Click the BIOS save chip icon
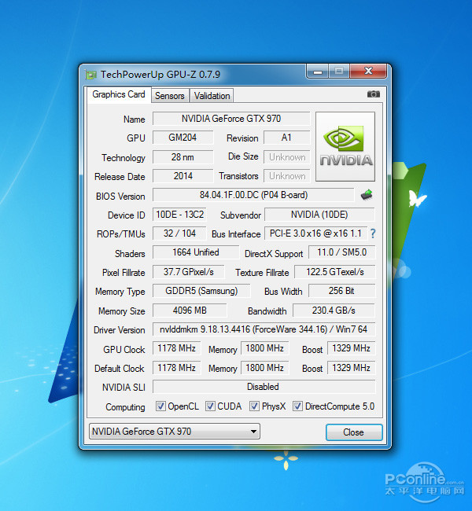Image resolution: width=472 pixels, height=511 pixels. (367, 195)
